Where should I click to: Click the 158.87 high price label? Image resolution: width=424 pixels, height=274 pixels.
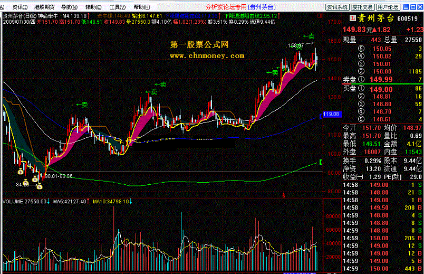(x=296, y=45)
